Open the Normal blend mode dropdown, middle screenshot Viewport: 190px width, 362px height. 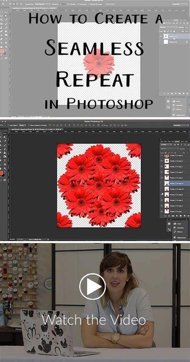170,148
